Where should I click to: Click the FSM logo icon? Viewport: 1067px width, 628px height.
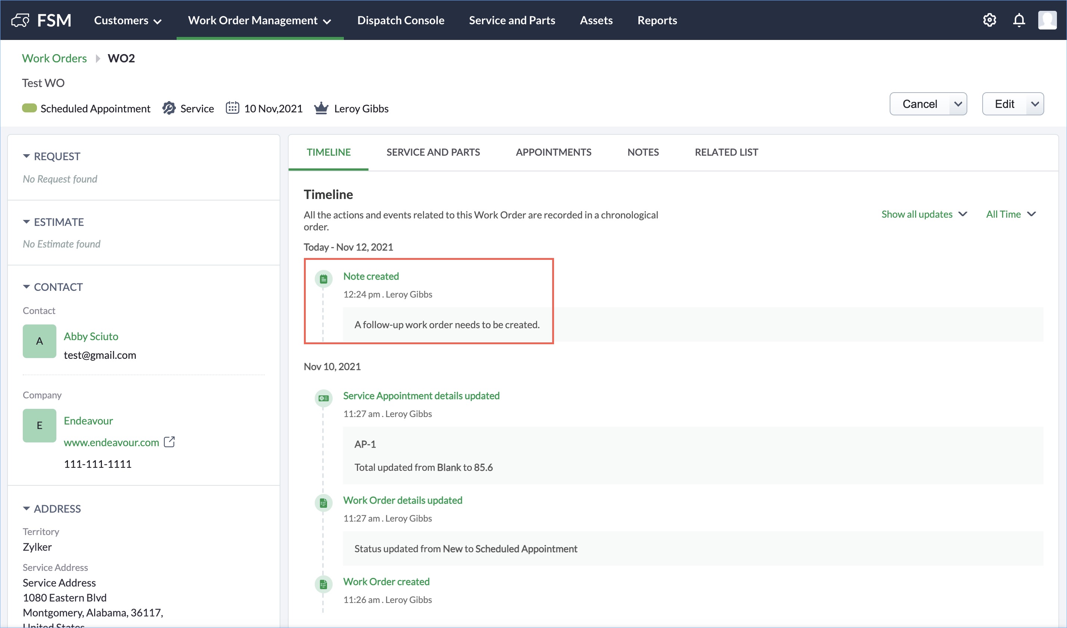pyautogui.click(x=20, y=20)
